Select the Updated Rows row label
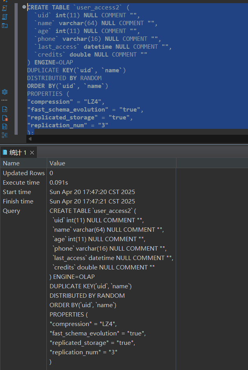 click(x=24, y=173)
